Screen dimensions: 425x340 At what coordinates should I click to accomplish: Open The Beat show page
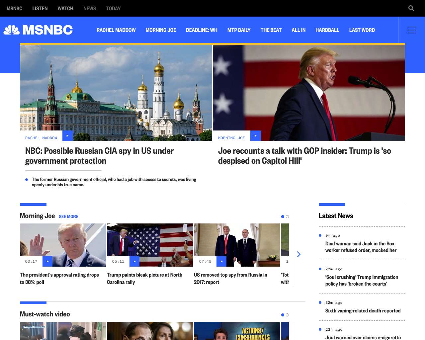(271, 30)
